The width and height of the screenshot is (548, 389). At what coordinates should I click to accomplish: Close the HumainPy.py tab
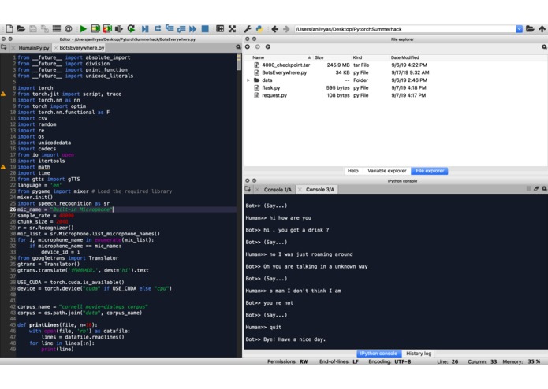13,48
